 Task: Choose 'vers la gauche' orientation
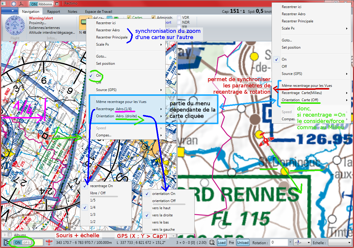click(x=168, y=229)
